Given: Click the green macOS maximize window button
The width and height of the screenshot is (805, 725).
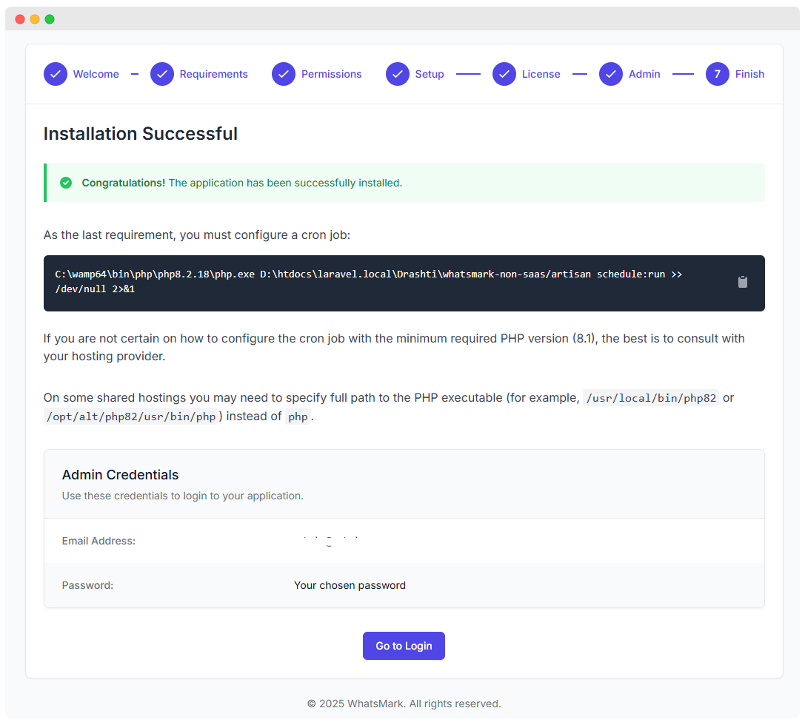Looking at the screenshot, I should [x=50, y=19].
